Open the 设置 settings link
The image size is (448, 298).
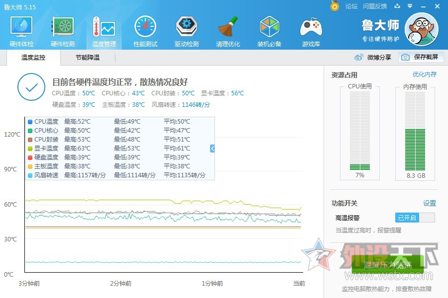pyautogui.click(x=430, y=203)
